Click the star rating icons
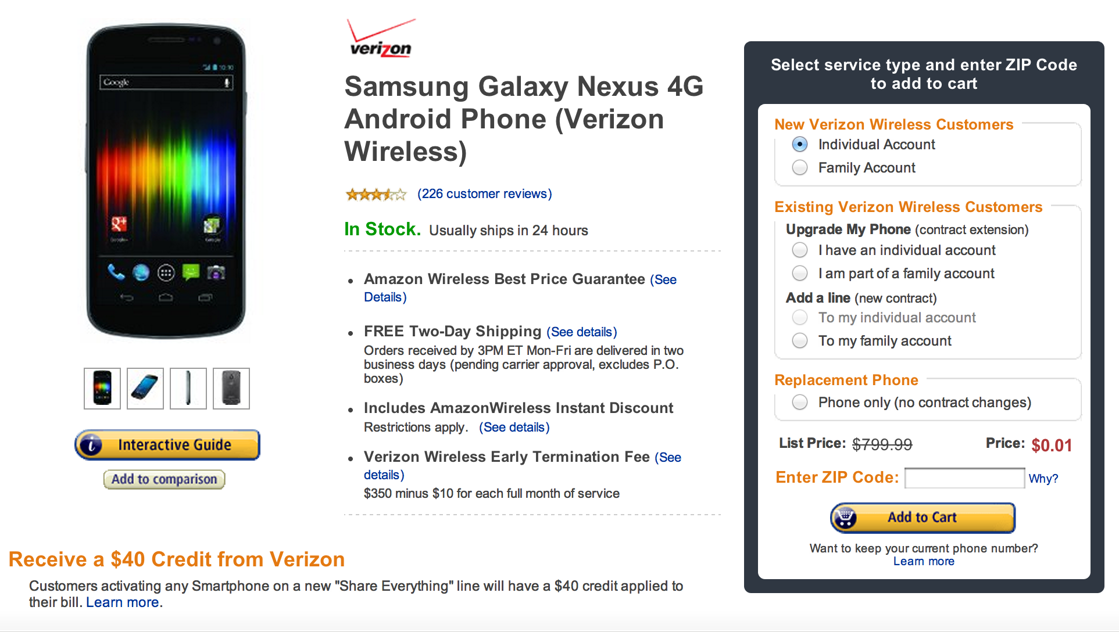1119x632 pixels. point(376,195)
